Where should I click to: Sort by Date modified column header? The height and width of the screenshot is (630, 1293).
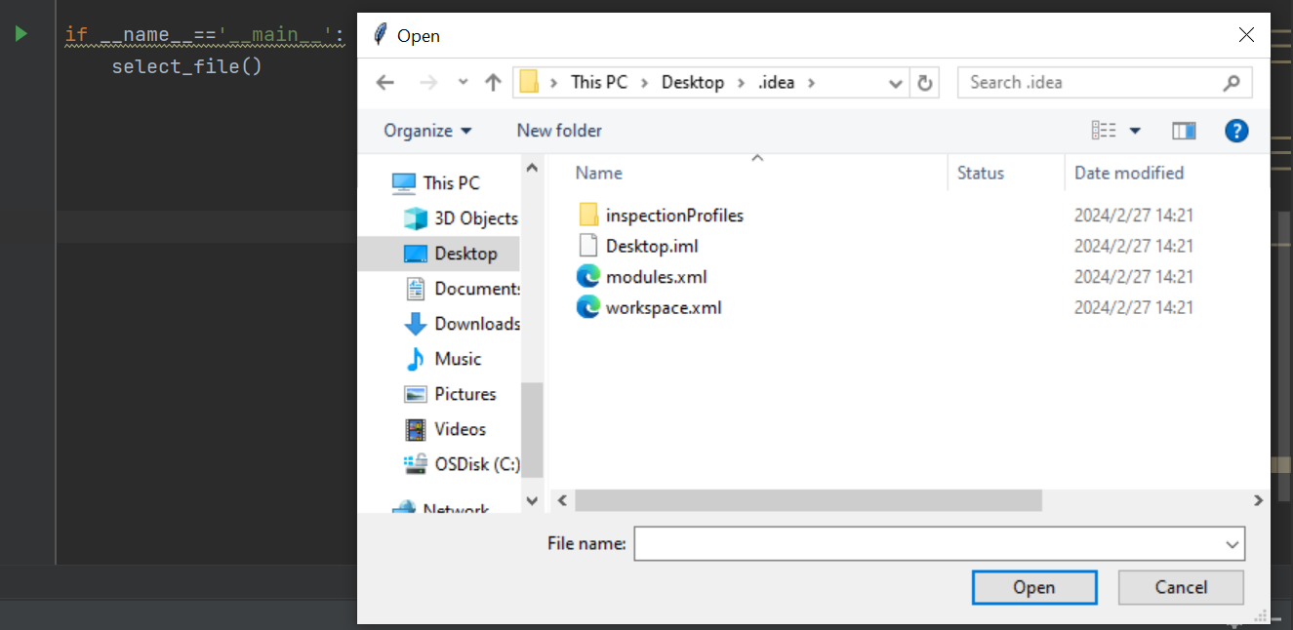(1128, 174)
